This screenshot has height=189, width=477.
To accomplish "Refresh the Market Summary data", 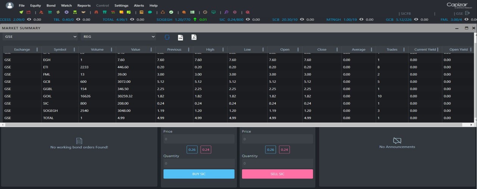I will pyautogui.click(x=167, y=37).
